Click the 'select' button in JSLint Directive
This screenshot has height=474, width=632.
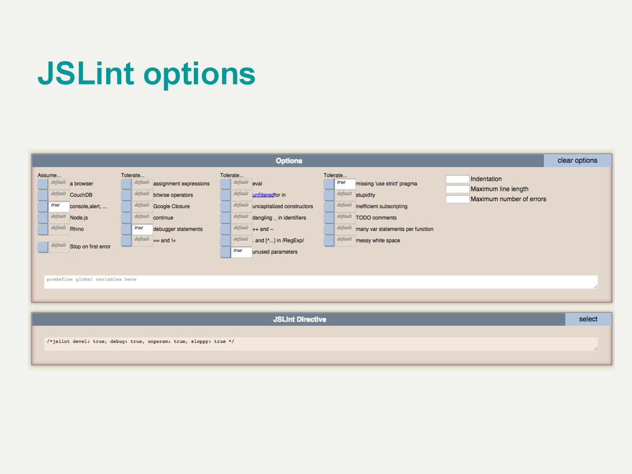pyautogui.click(x=588, y=319)
